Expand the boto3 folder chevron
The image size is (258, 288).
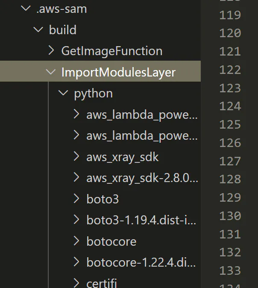[76, 199]
